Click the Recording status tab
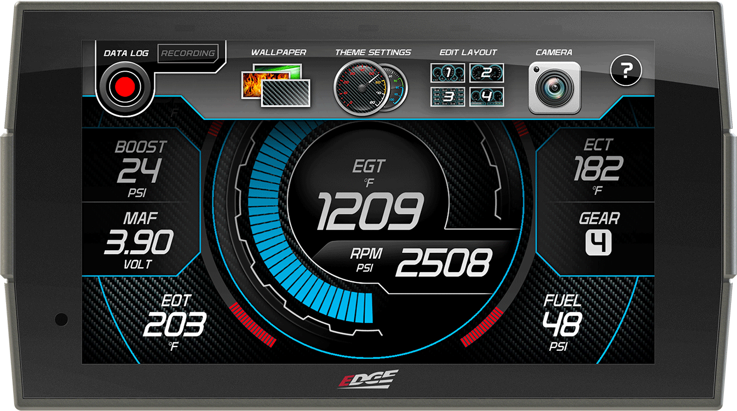This screenshot has height=411, width=737. point(188,54)
